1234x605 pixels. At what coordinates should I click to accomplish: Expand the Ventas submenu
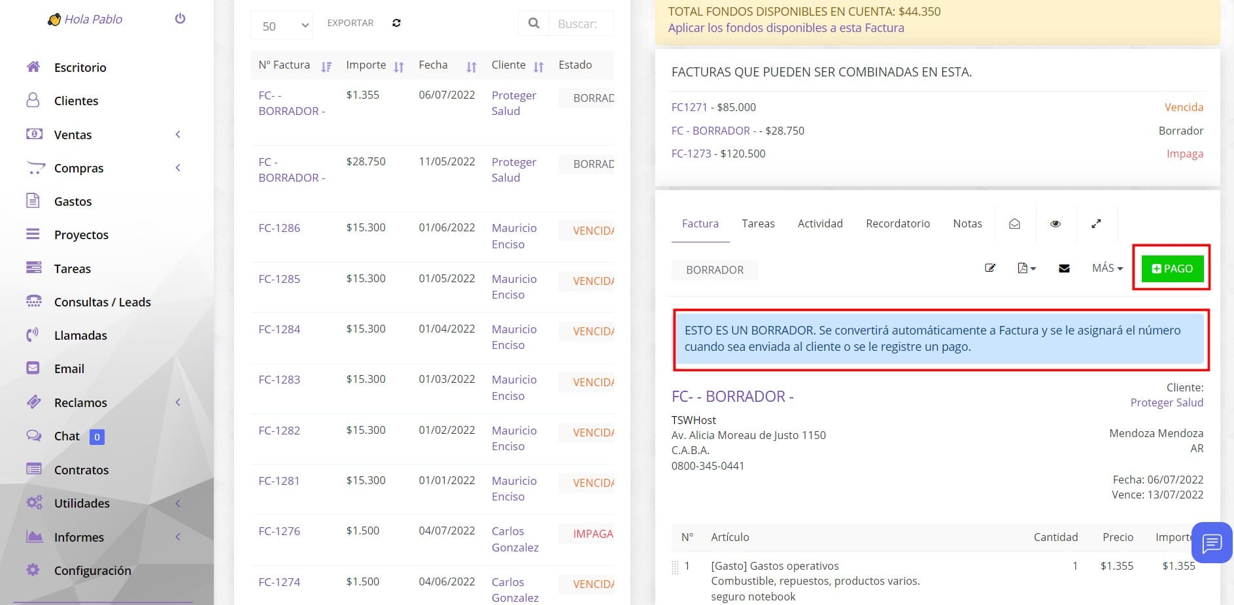[x=178, y=134]
